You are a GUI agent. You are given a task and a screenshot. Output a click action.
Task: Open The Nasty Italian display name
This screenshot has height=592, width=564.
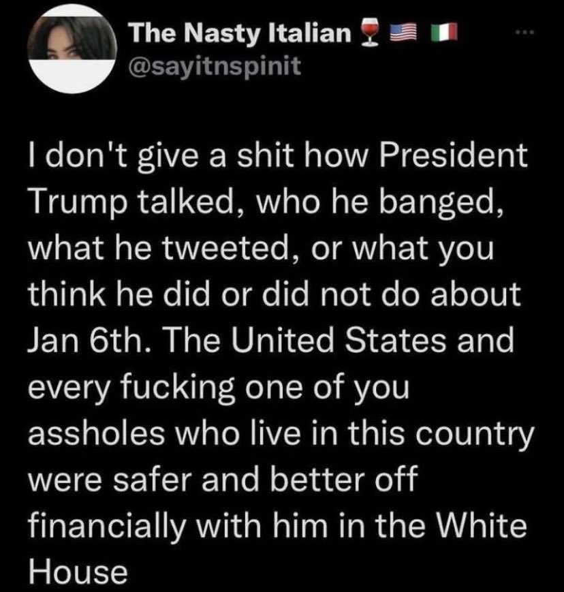click(x=239, y=33)
